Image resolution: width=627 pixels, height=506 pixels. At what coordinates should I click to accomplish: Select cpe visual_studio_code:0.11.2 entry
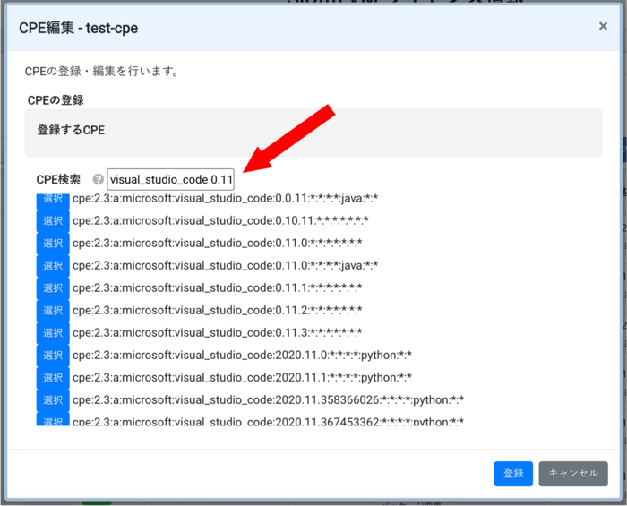point(53,311)
